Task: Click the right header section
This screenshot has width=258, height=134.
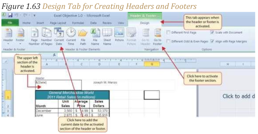Action: click(x=152, y=85)
